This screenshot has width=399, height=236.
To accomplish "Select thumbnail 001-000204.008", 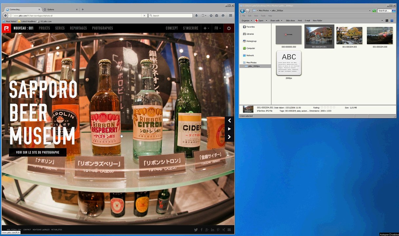I will tap(380, 37).
